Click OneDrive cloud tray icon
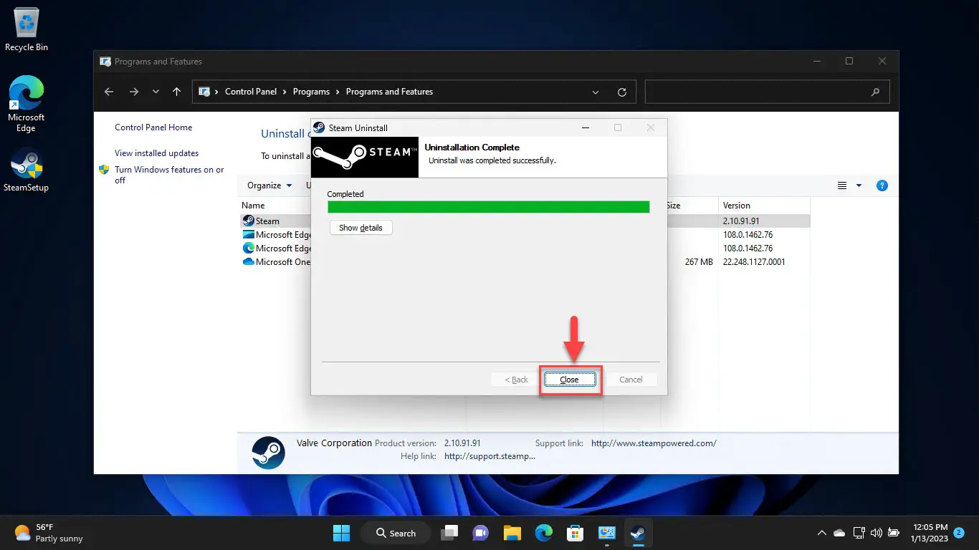979x550 pixels. 839,533
